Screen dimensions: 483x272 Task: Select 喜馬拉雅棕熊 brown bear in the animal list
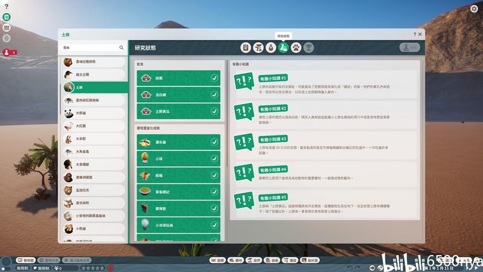(94, 62)
